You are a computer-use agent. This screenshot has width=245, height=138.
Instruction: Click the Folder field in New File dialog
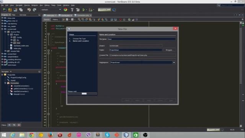click(x=136, y=50)
